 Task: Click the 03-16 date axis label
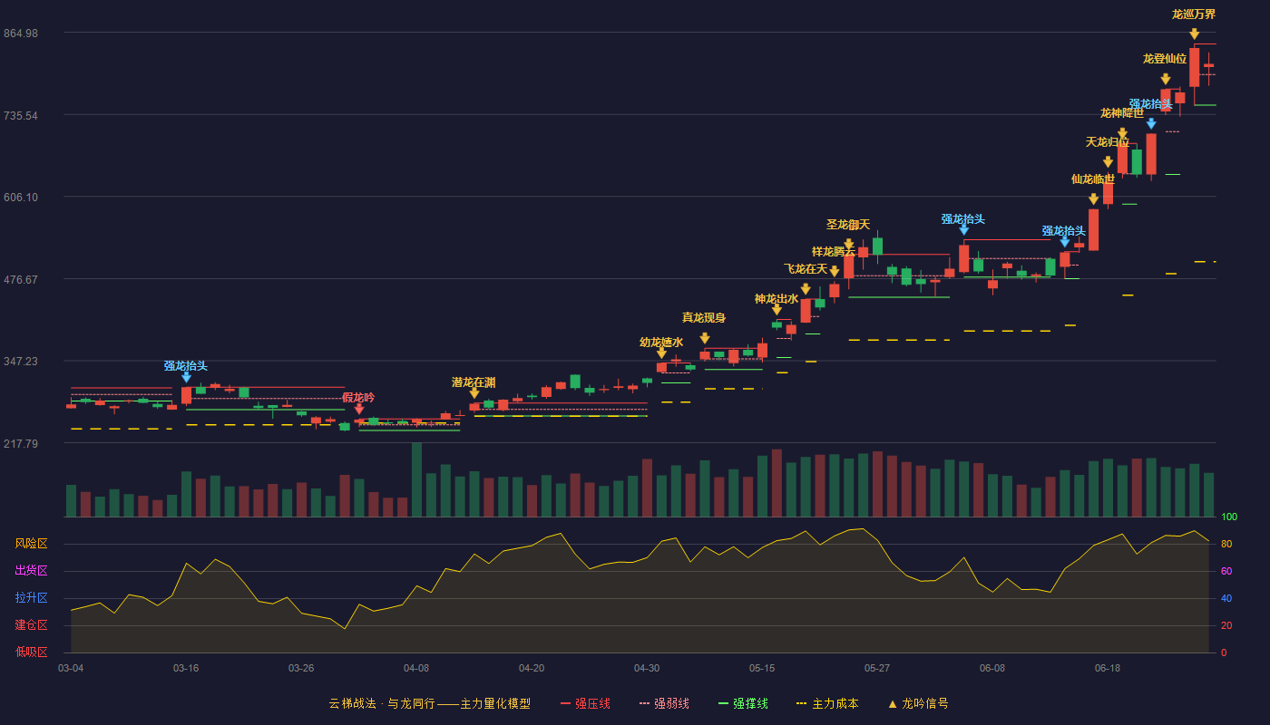pos(186,668)
